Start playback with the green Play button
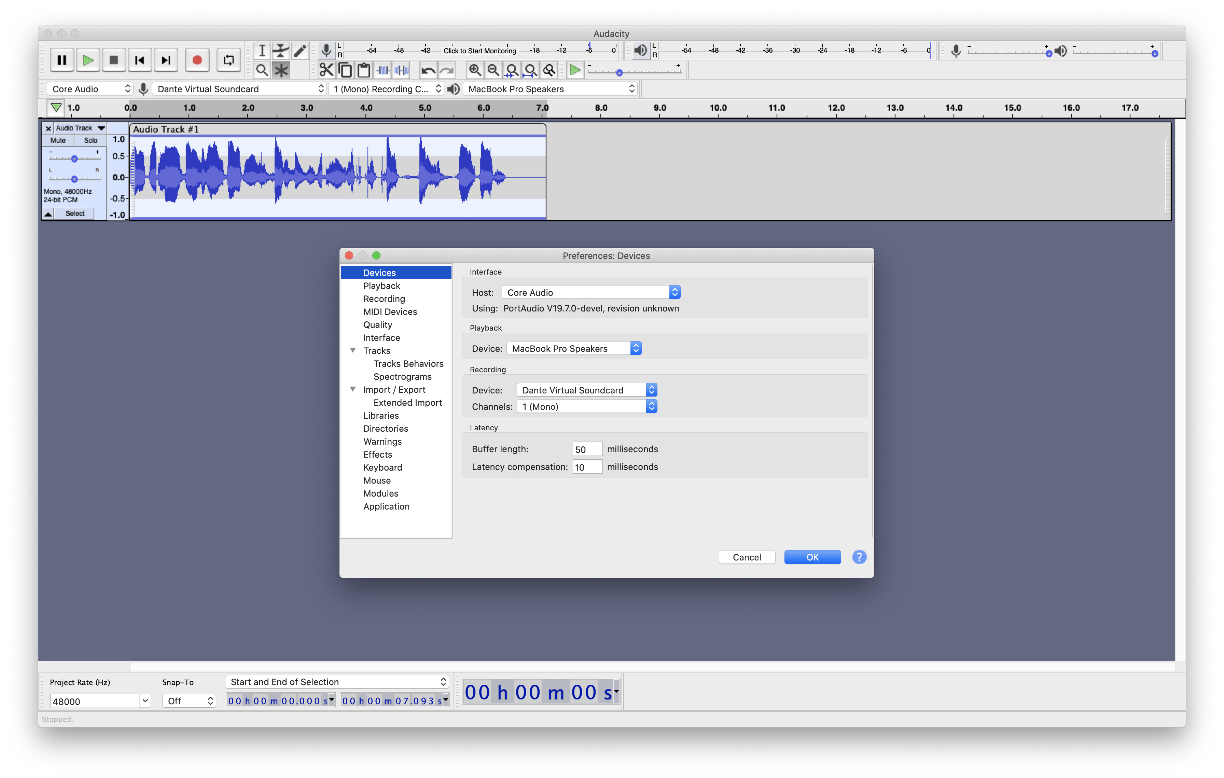Screen dimensions: 1224x778 pyautogui.click(x=88, y=60)
